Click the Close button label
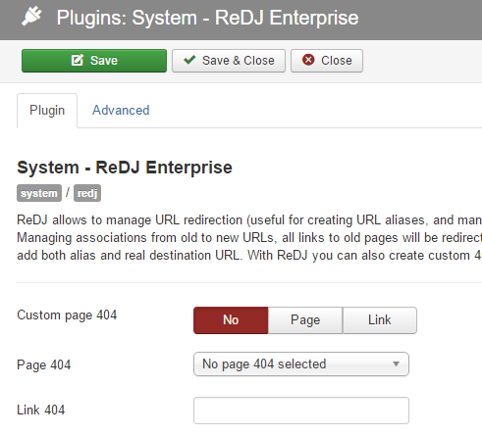Screen dimensions: 482x436 click(x=337, y=61)
